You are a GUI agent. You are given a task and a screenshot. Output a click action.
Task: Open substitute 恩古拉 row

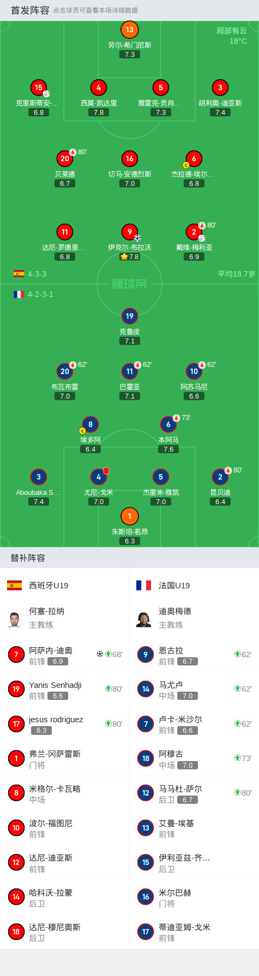[194, 654]
